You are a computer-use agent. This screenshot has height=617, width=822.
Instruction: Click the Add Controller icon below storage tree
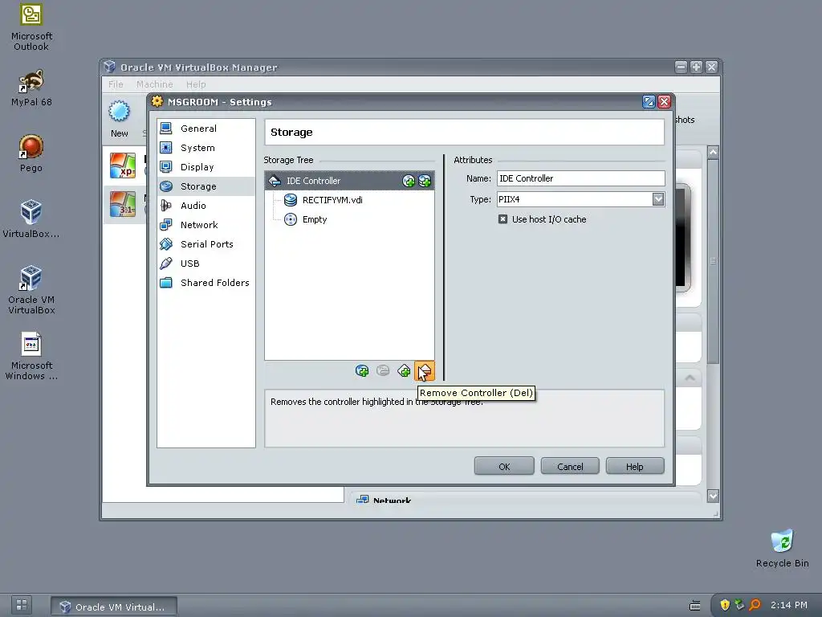405,371
